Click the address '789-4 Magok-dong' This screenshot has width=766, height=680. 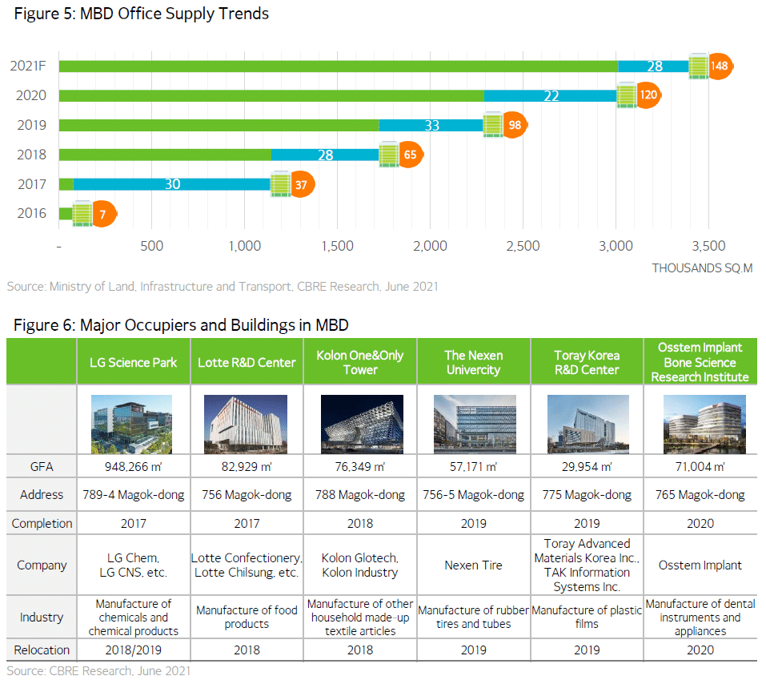click(x=134, y=495)
